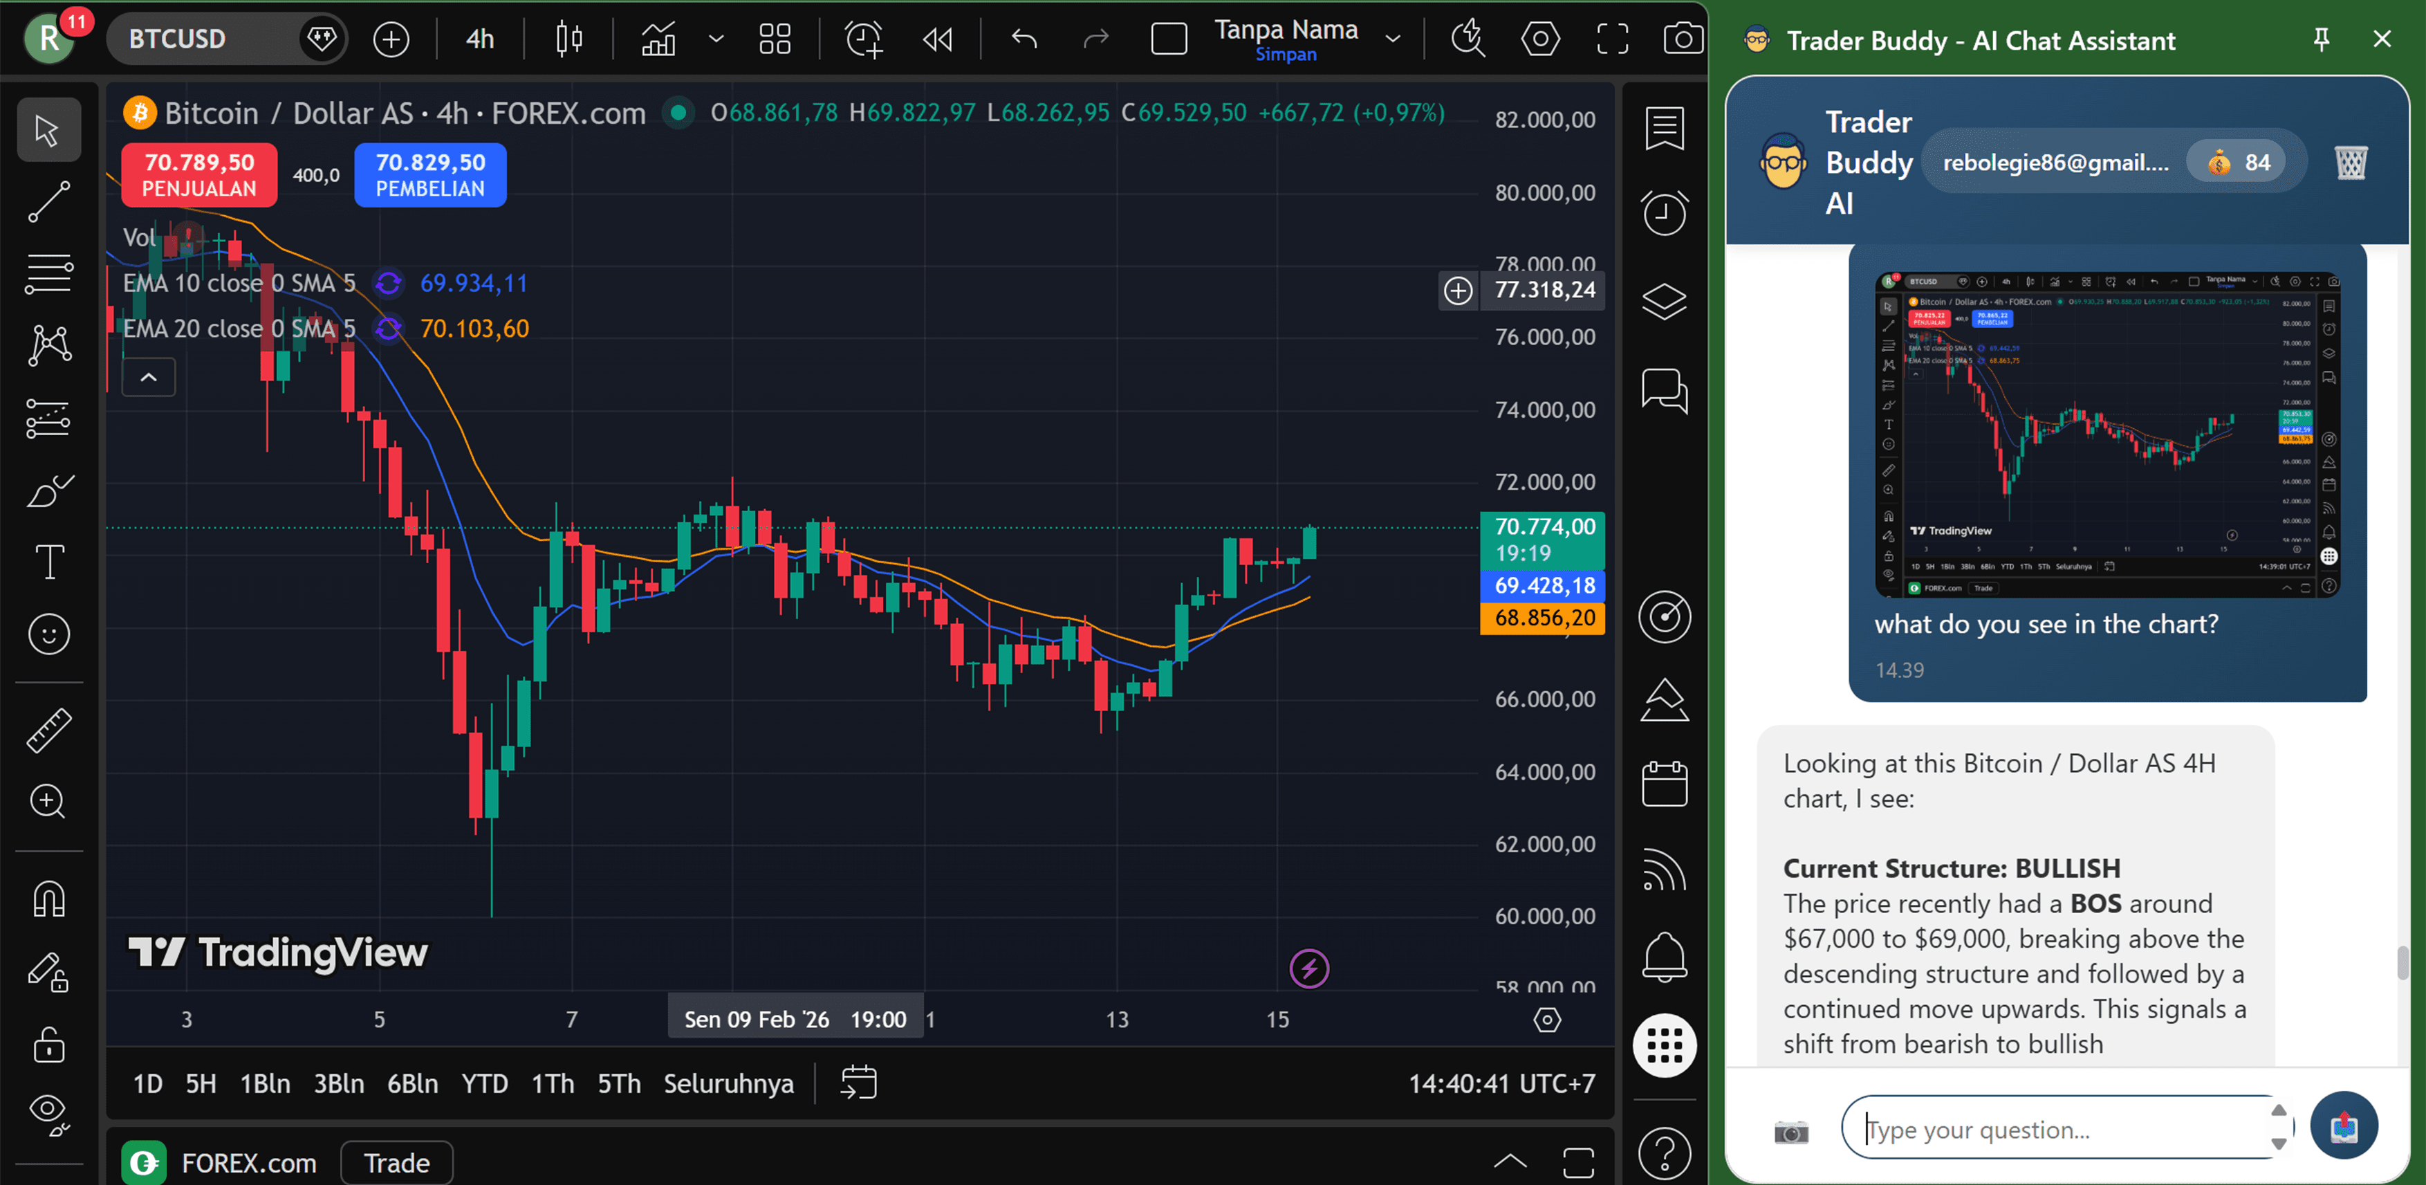Viewport: 2426px width, 1185px height.
Task: Pin the Trader Buddy chat panel
Action: [2320, 39]
